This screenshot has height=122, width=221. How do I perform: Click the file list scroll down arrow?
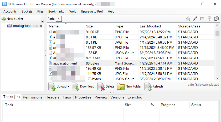point(217,78)
